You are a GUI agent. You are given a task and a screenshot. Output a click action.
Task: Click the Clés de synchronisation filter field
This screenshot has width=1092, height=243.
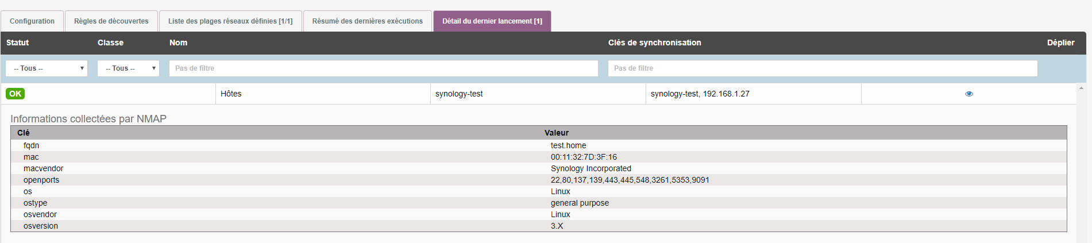(822, 68)
